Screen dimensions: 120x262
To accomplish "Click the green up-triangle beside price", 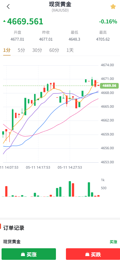I will click(4, 21).
